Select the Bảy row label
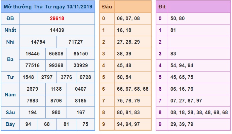Image resolution: width=232 pixels, height=134 pixels. pyautogui.click(x=10, y=124)
